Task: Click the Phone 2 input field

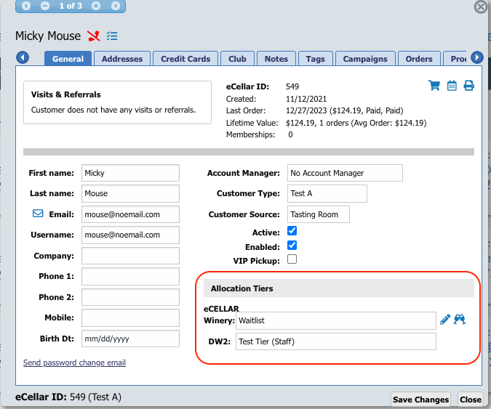Action: tap(130, 297)
